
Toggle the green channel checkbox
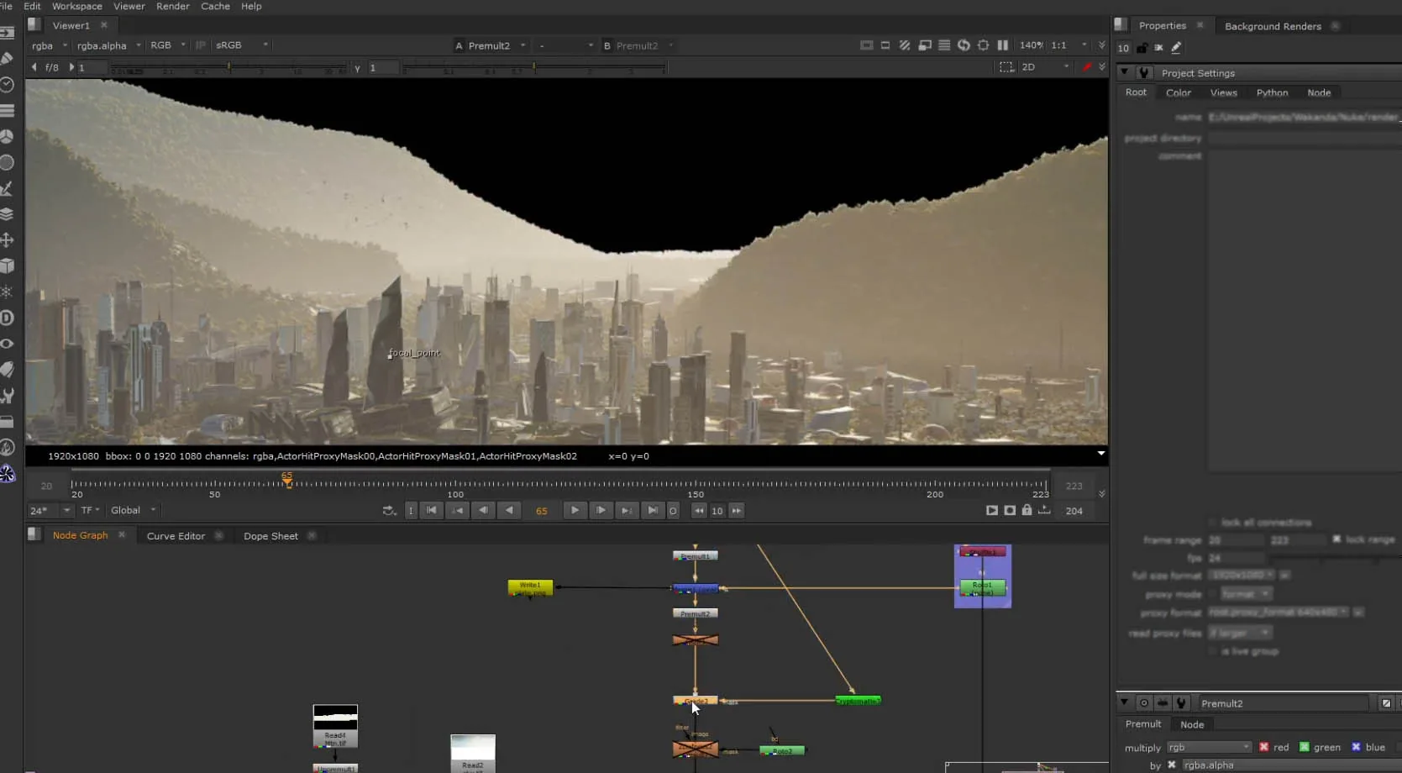(1304, 747)
